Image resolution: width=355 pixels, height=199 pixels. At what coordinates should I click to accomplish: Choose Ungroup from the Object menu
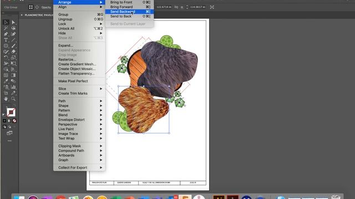pyautogui.click(x=79, y=19)
